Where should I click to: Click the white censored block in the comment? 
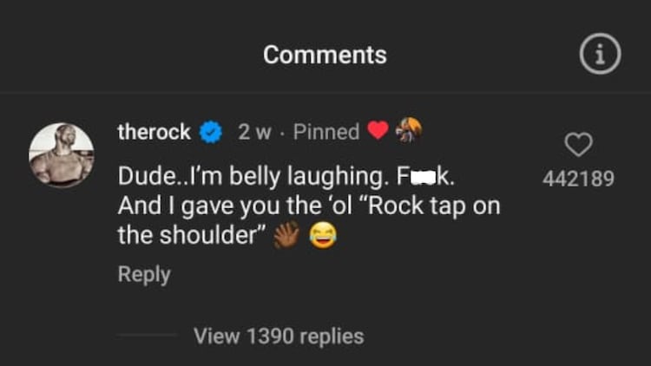tap(424, 177)
